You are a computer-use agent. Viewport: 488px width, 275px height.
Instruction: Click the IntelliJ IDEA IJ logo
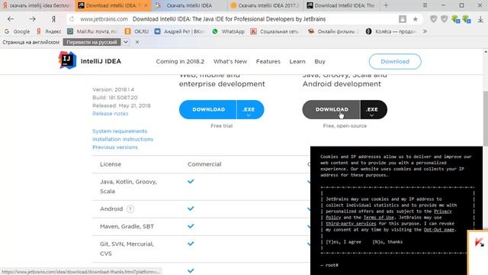pos(67,60)
